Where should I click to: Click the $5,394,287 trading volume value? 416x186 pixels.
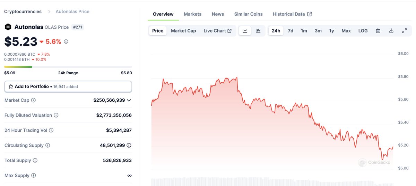[x=119, y=130]
